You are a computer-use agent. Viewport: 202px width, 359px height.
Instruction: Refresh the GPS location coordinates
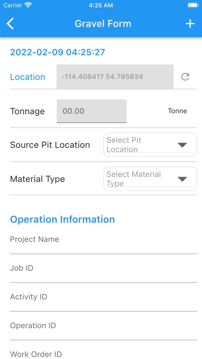(185, 77)
